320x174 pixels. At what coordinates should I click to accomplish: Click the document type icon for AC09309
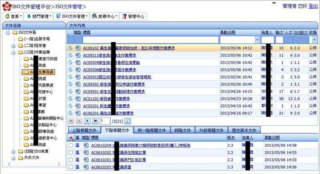(78, 62)
